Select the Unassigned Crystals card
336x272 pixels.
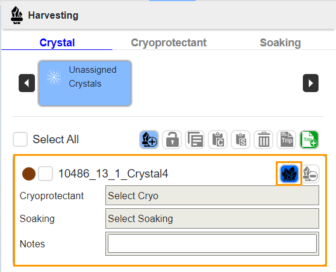coord(85,83)
